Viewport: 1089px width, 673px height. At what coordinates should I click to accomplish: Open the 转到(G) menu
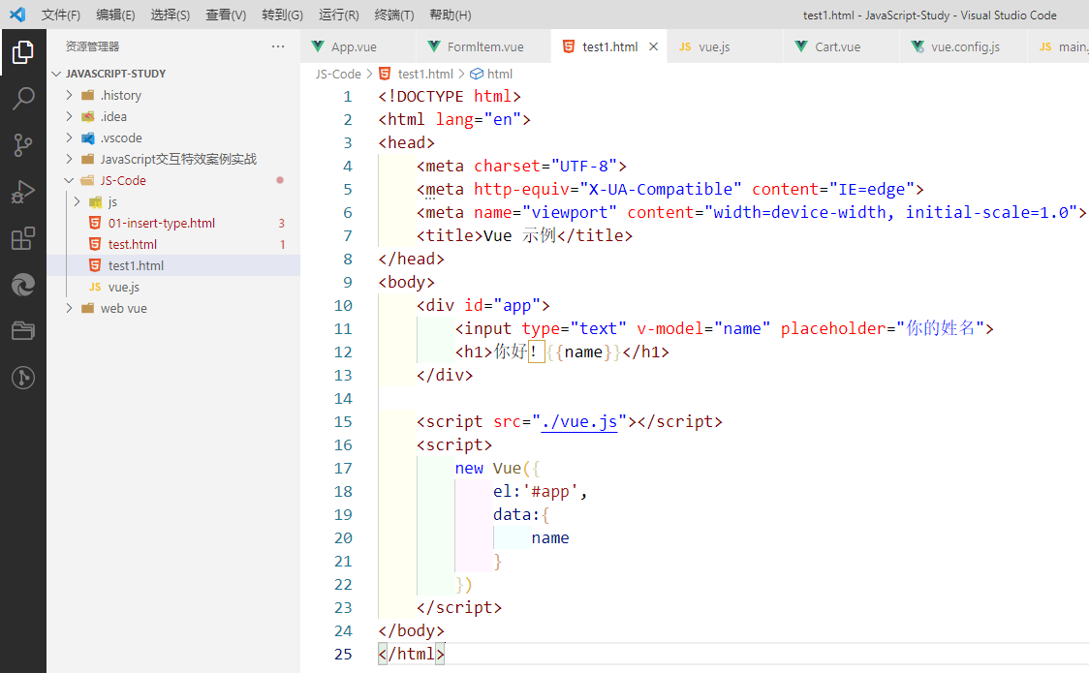pos(282,15)
